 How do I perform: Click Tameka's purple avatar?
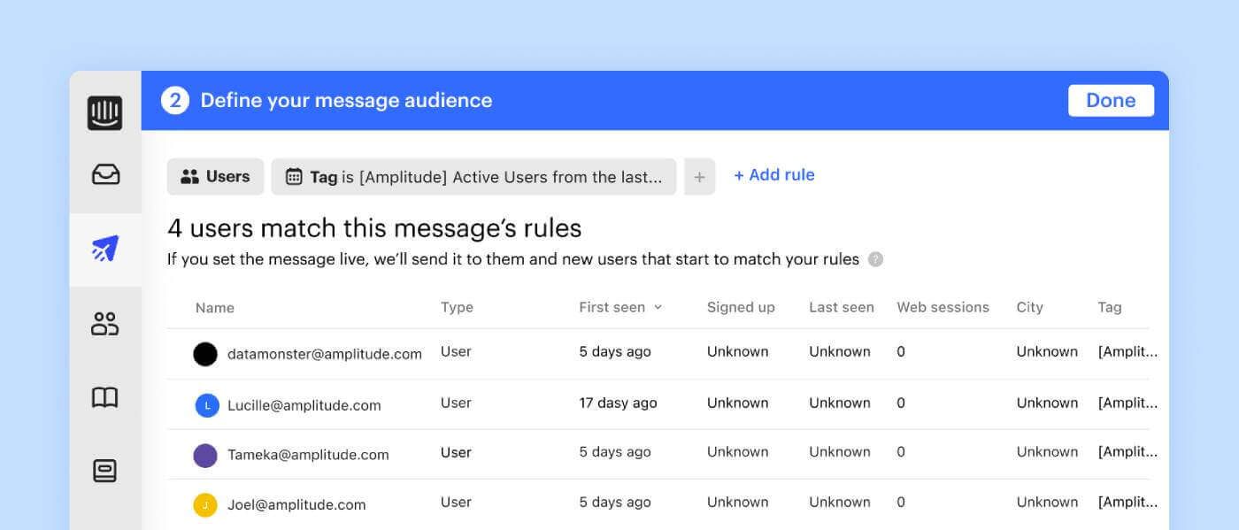(x=205, y=456)
